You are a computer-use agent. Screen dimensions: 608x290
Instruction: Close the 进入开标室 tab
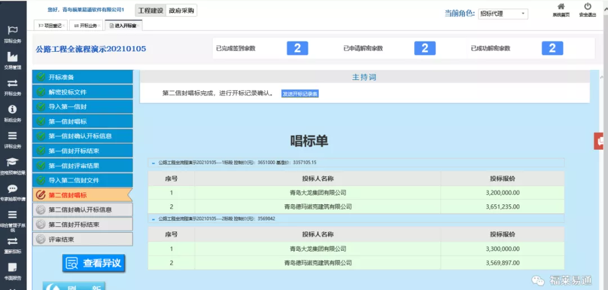(139, 26)
